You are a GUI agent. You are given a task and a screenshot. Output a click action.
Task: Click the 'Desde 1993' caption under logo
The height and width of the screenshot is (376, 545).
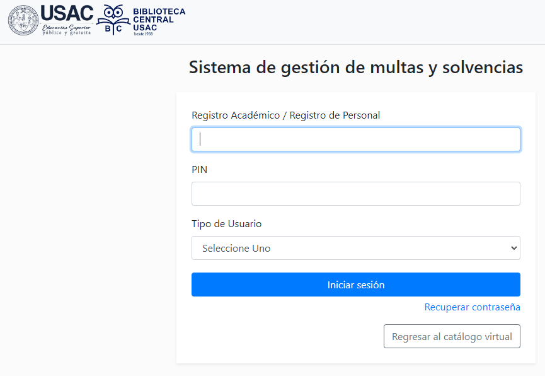click(x=143, y=34)
